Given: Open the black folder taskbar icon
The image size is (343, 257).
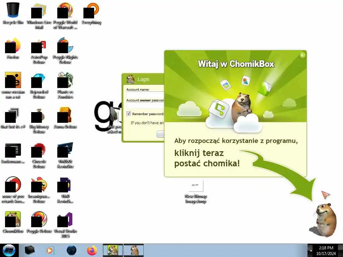Looking at the screenshot, I should (x=30, y=250).
